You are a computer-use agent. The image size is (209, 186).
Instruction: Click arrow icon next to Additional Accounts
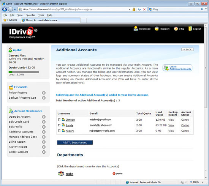[x=44, y=132]
